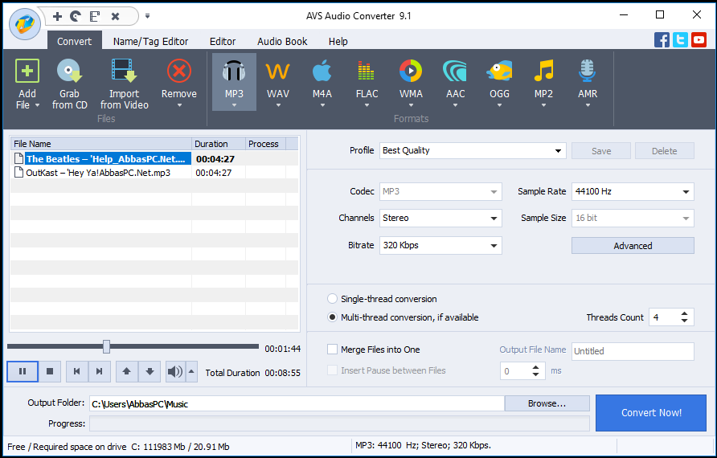Select MP3 output format
This screenshot has height=458, width=717.
tap(234, 81)
